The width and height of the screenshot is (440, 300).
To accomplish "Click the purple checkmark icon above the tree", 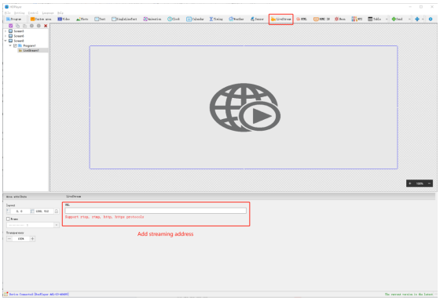I will pos(11,26).
